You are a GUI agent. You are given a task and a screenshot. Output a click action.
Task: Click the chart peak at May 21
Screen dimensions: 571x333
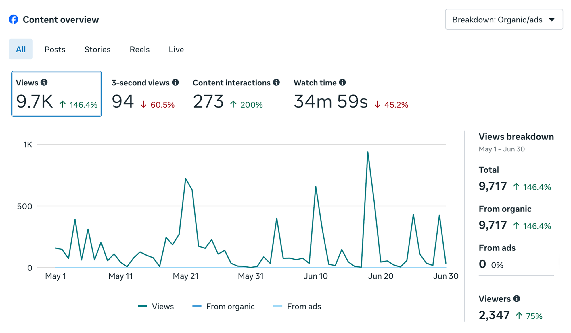click(186, 179)
